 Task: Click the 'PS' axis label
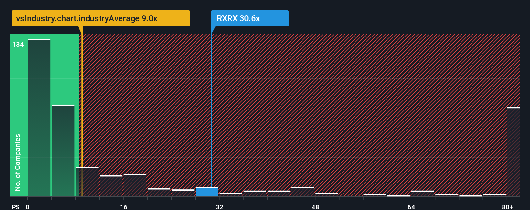(16, 207)
